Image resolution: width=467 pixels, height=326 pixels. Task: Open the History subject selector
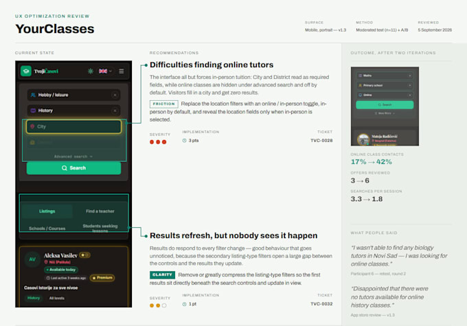coord(73,110)
